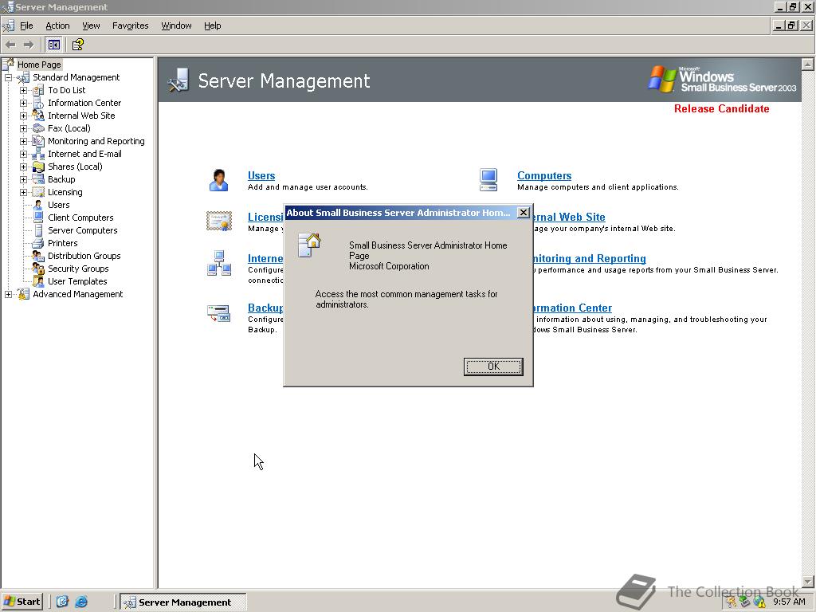Screen dimensions: 816x612
Task: Click the Advanced Management tree icon
Action: click(x=23, y=294)
